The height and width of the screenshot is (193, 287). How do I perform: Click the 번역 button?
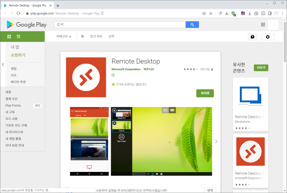click(x=210, y=190)
